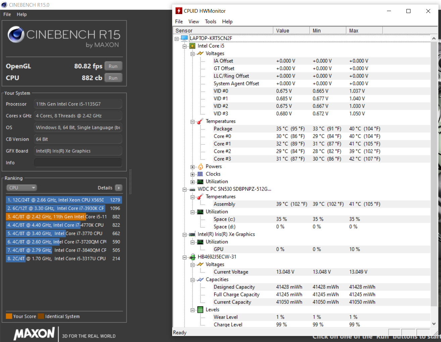The height and width of the screenshot is (342, 441).
Task: Select the Core i5-3317U ranking row
Action: pos(64,259)
